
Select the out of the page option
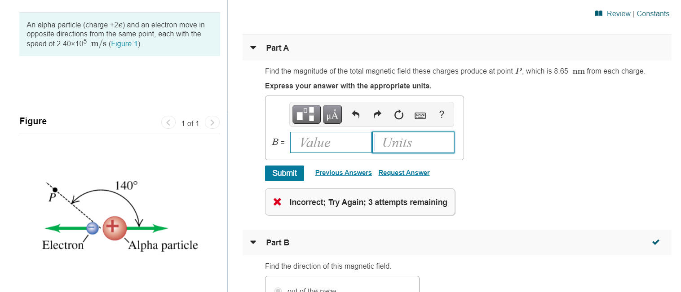[x=278, y=290]
